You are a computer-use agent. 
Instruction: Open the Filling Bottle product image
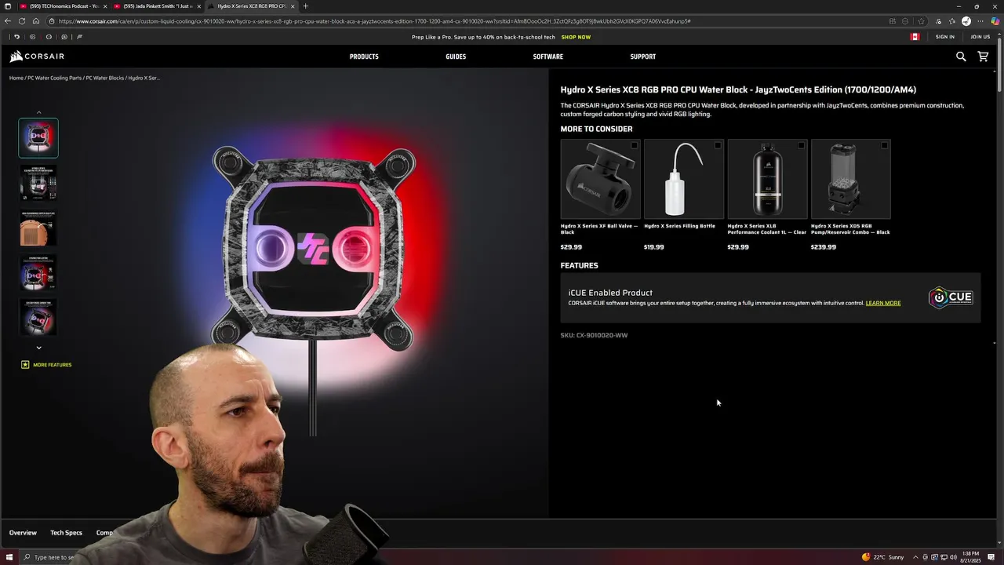point(683,179)
